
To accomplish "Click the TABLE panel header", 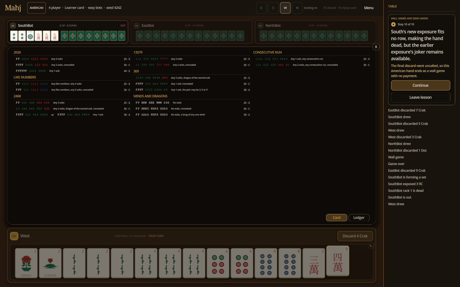I will [392, 6].
